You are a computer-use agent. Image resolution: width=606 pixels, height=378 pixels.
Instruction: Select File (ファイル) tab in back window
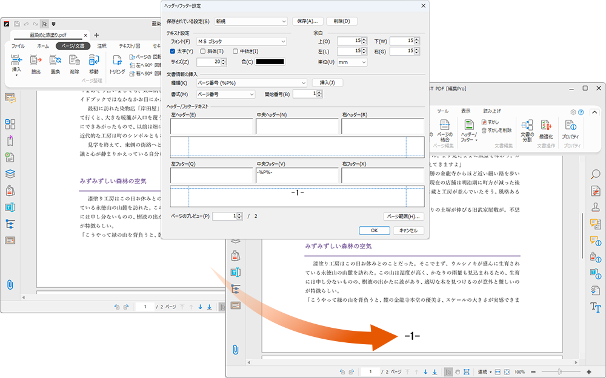tap(18, 46)
